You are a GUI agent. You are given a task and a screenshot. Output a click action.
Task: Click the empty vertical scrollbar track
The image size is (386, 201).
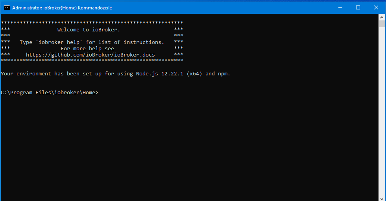coord(382,118)
